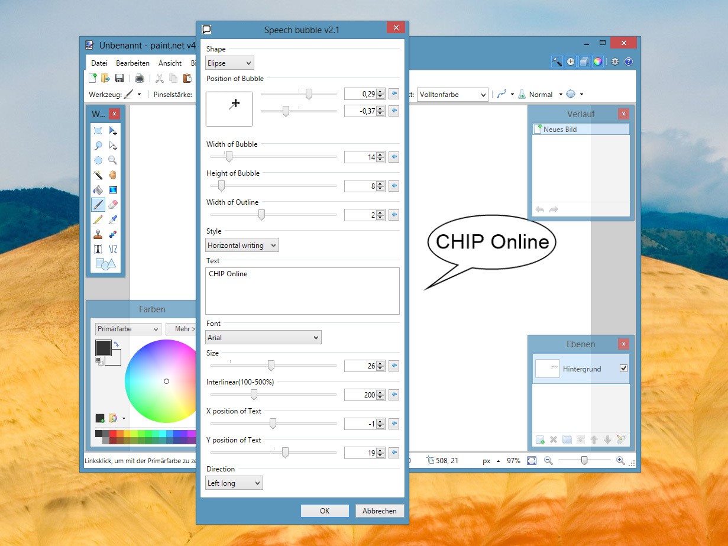Open the Direction dropdown Left long
Screen dimensions: 728x546
pyautogui.click(x=234, y=483)
